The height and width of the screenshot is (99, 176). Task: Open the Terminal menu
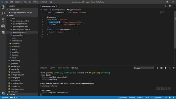(43, 2)
